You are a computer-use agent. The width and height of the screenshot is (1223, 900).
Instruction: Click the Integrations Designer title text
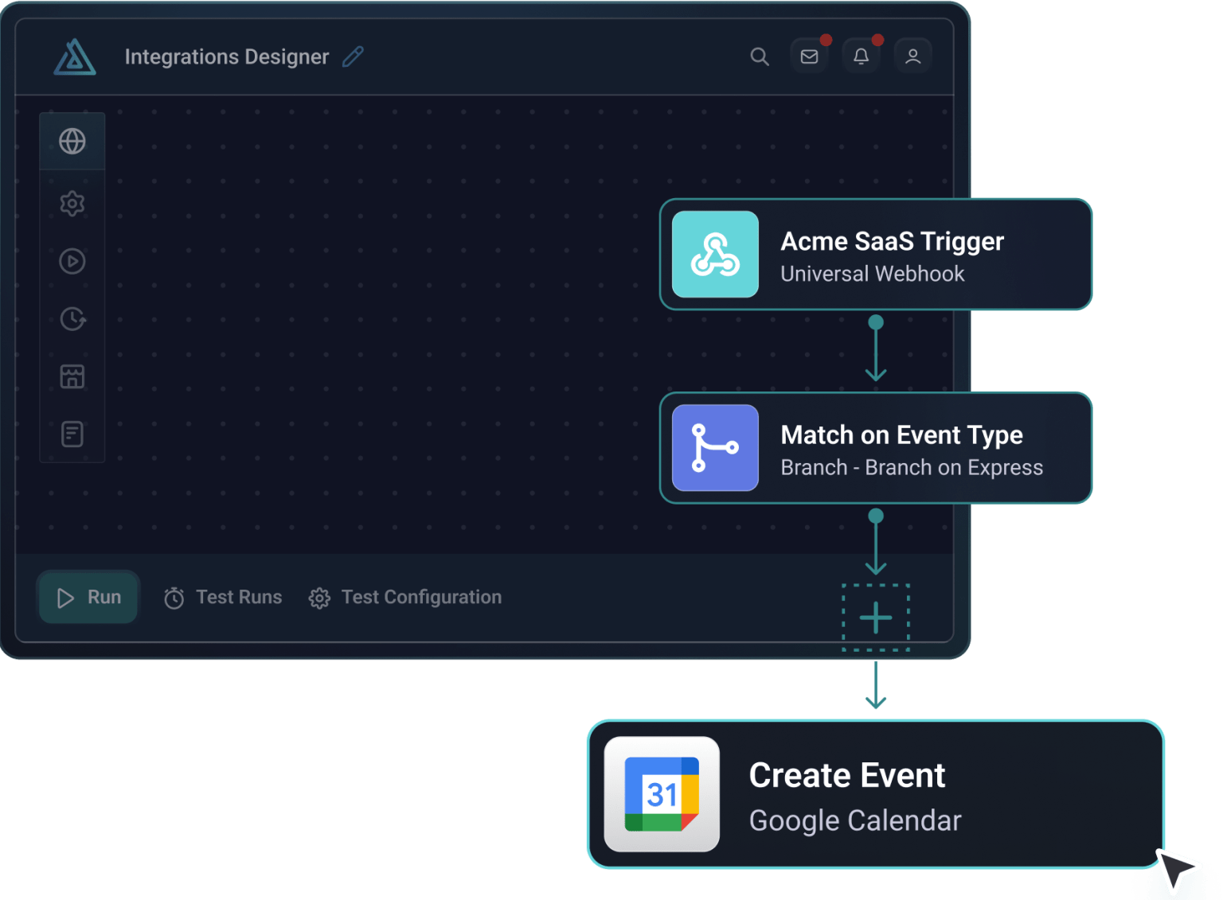pyautogui.click(x=227, y=56)
